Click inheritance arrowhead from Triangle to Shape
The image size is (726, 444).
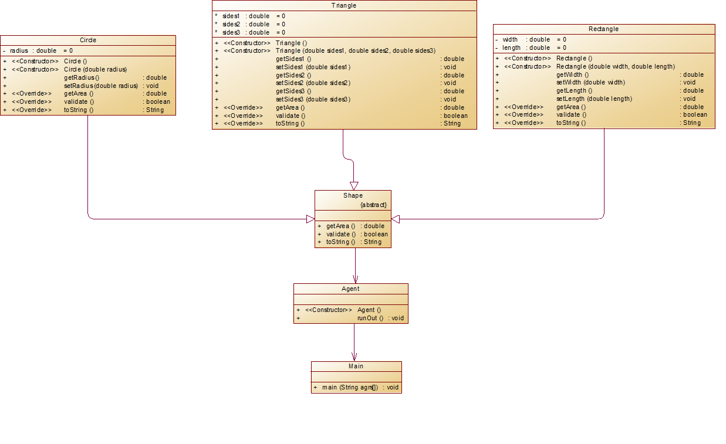(x=354, y=185)
